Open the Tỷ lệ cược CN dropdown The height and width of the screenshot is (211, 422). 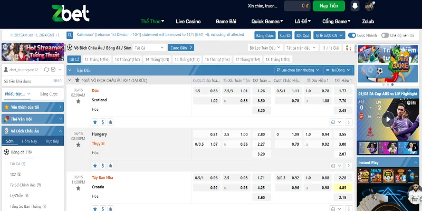[x=328, y=35]
